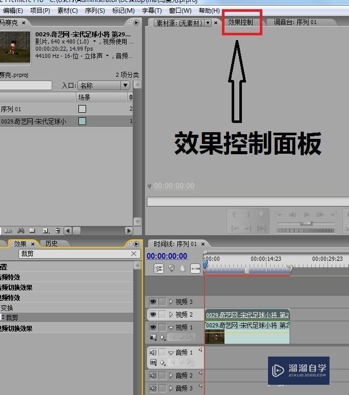Click the speaker output icon for 音频 1
Viewport: 349px width, 395px height.
coord(200,349)
